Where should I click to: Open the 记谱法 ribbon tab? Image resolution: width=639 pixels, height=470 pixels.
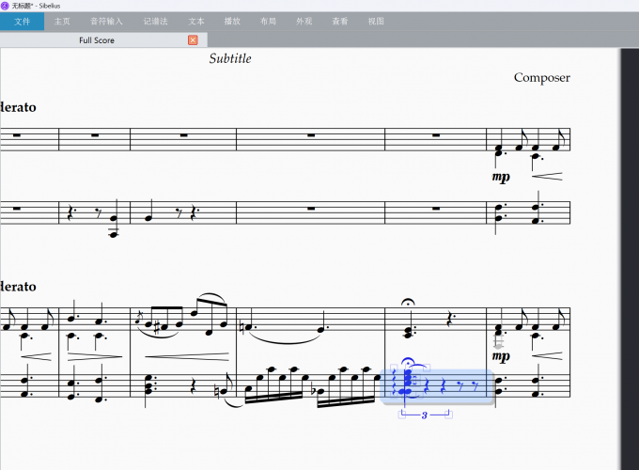(155, 22)
